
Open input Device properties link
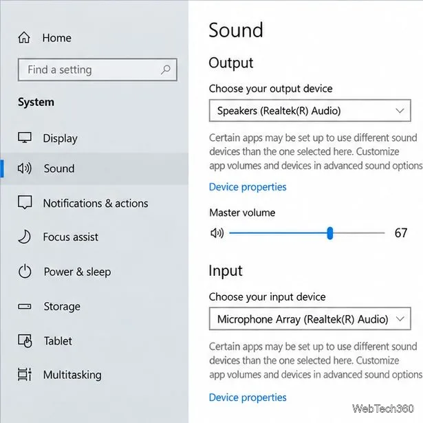[248, 398]
